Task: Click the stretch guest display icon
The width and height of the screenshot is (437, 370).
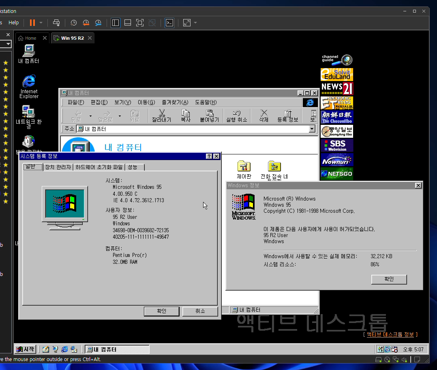Action: [x=187, y=23]
